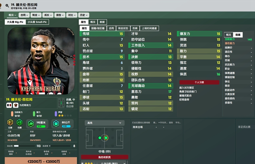This screenshot has height=164, width=255.
Task: Click the 80公斤 weight icon
Action: click(x=56, y=124)
